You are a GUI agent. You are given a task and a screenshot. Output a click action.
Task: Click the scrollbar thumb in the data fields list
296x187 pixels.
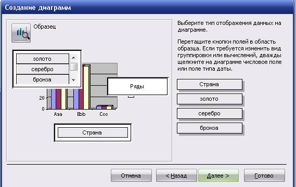(74, 66)
